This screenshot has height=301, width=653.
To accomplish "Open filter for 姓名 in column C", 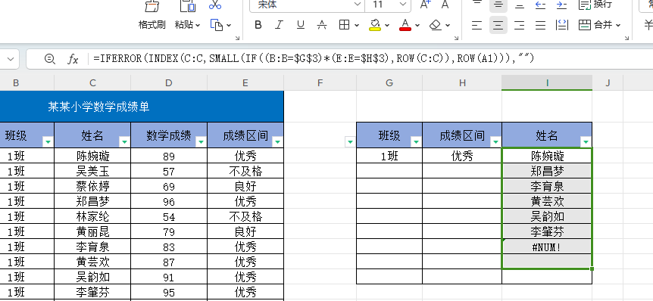I will pyautogui.click(x=124, y=142).
